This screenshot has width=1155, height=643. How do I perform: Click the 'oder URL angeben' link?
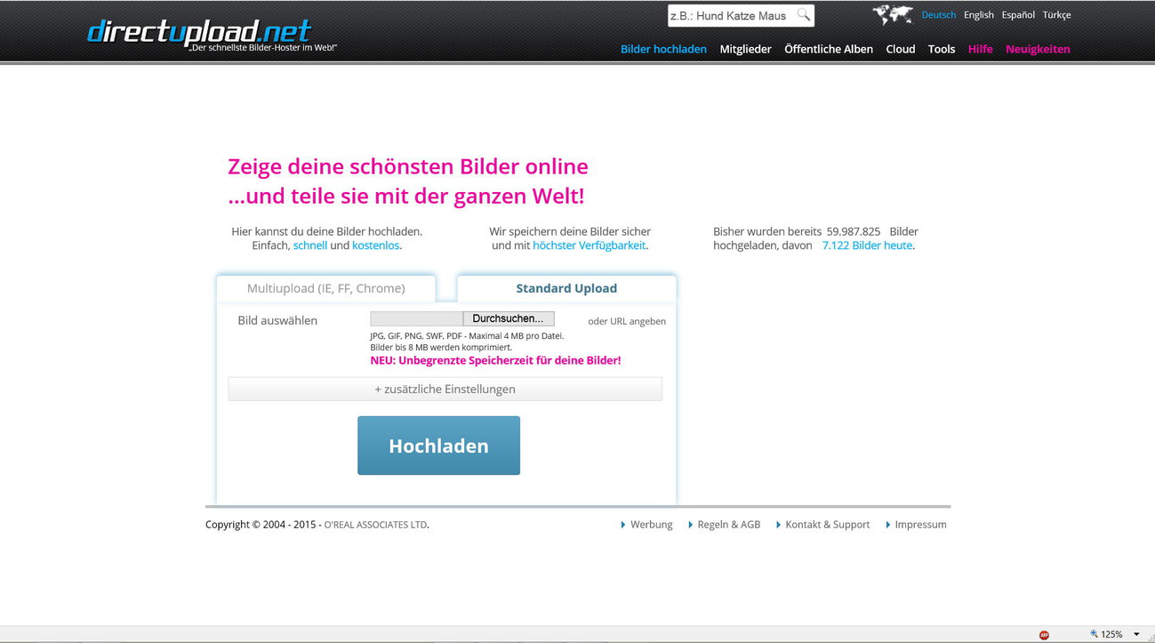626,321
